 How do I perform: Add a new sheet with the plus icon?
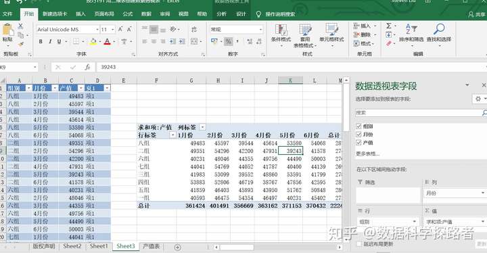point(177,248)
